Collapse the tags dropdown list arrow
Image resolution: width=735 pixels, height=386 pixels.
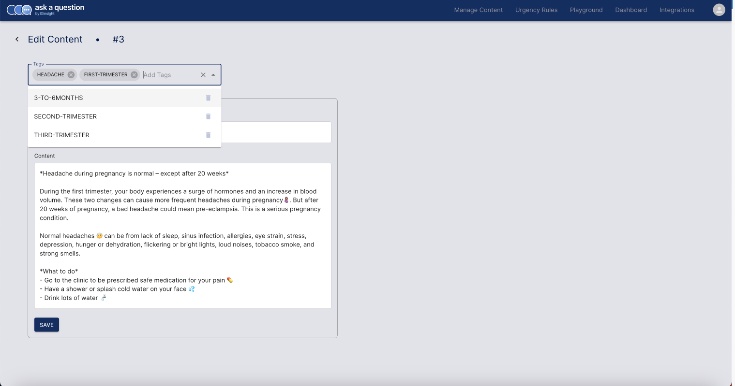[213, 75]
